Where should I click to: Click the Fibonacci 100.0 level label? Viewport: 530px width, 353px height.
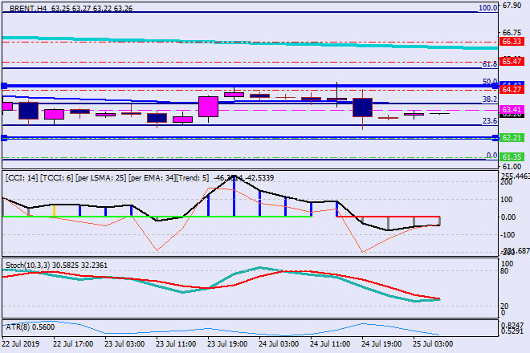pyautogui.click(x=487, y=8)
